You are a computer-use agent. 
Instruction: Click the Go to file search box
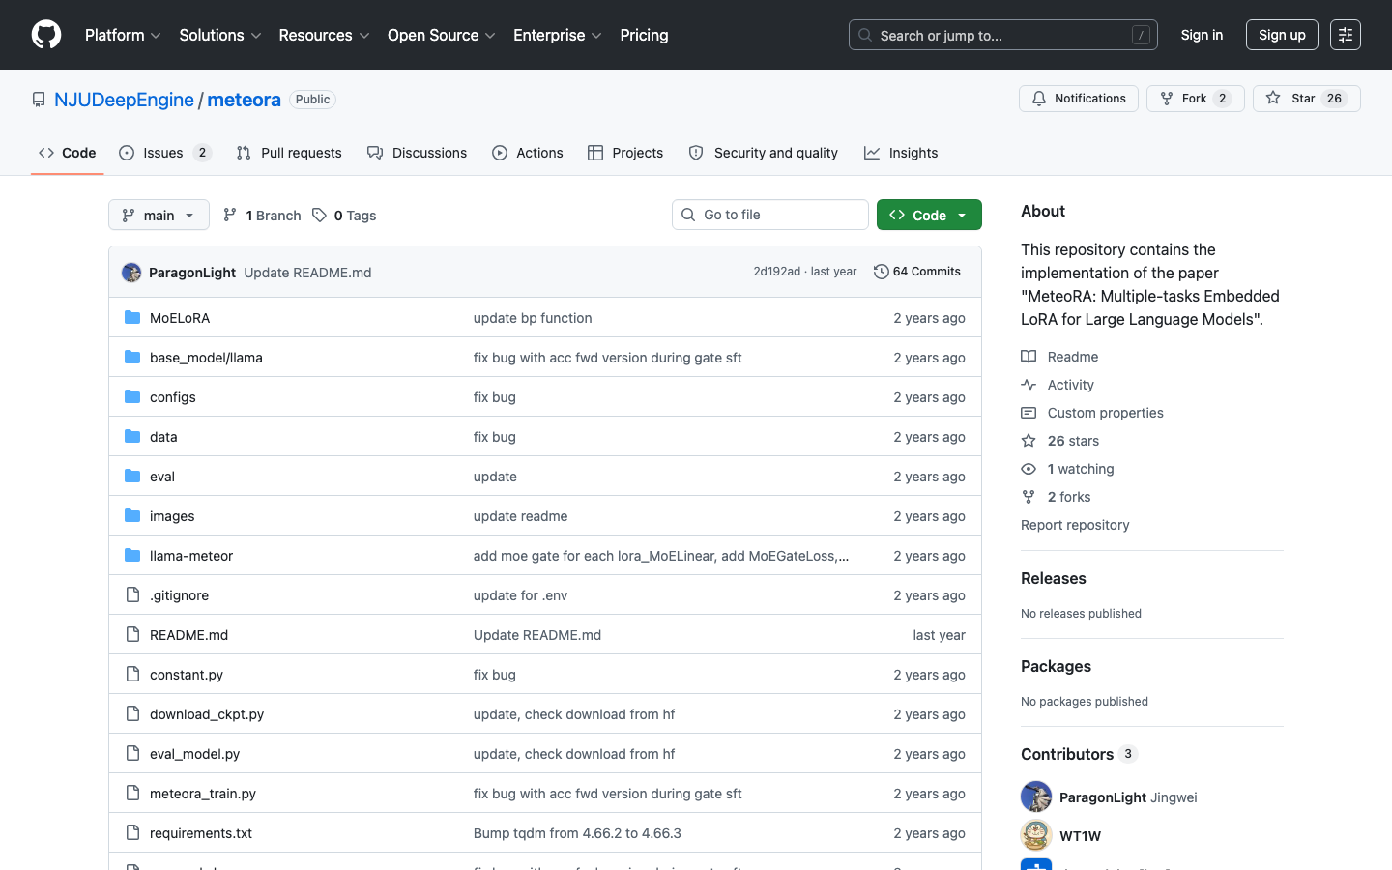click(x=770, y=215)
